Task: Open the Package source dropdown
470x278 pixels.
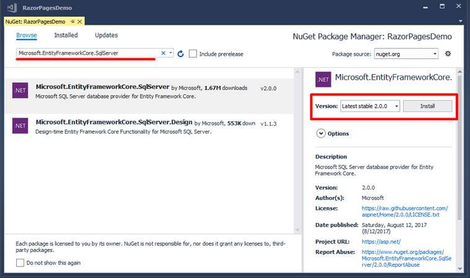Action: pyautogui.click(x=406, y=54)
